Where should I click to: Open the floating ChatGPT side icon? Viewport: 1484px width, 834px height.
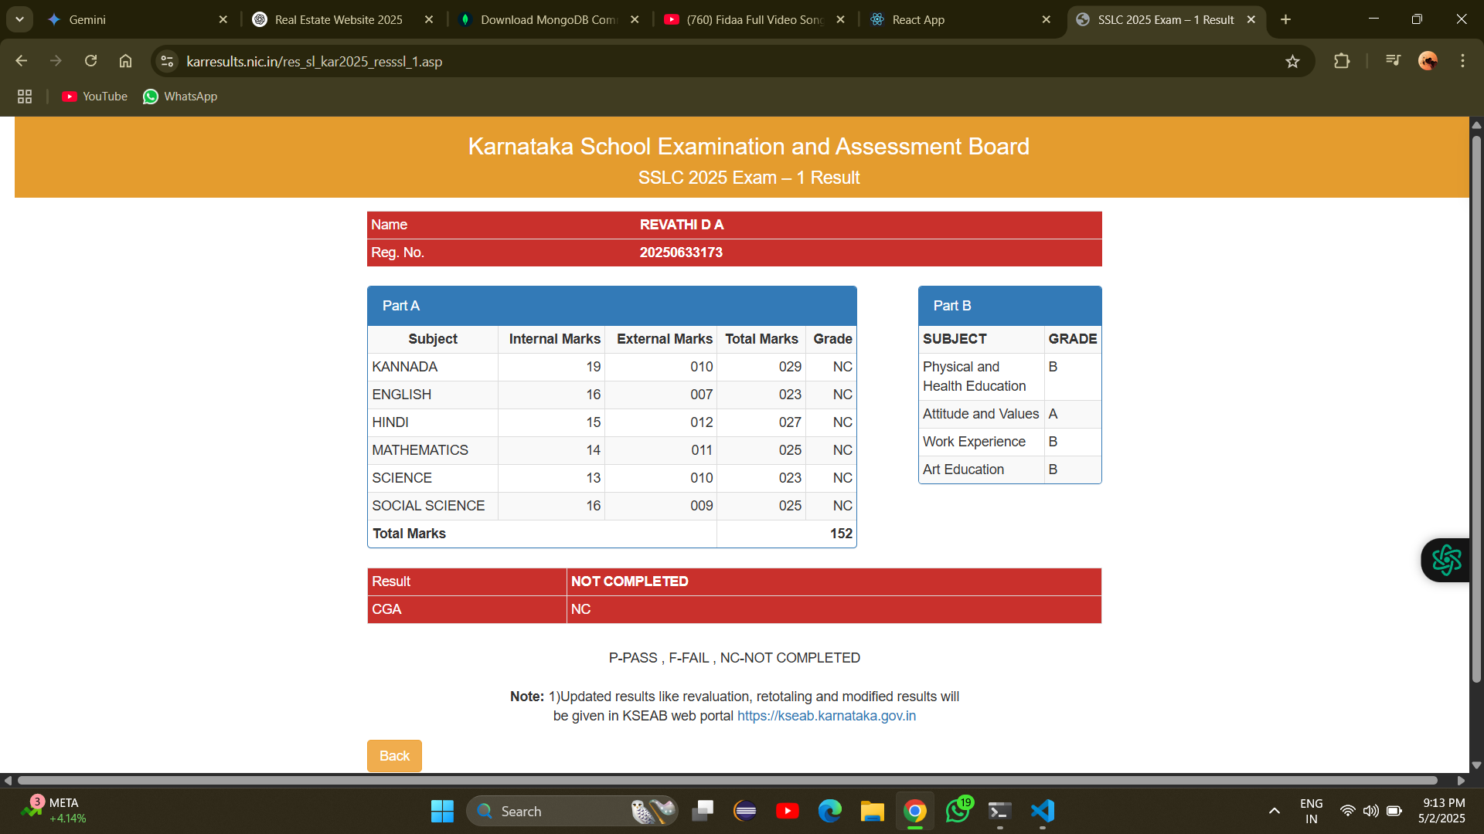(x=1446, y=560)
